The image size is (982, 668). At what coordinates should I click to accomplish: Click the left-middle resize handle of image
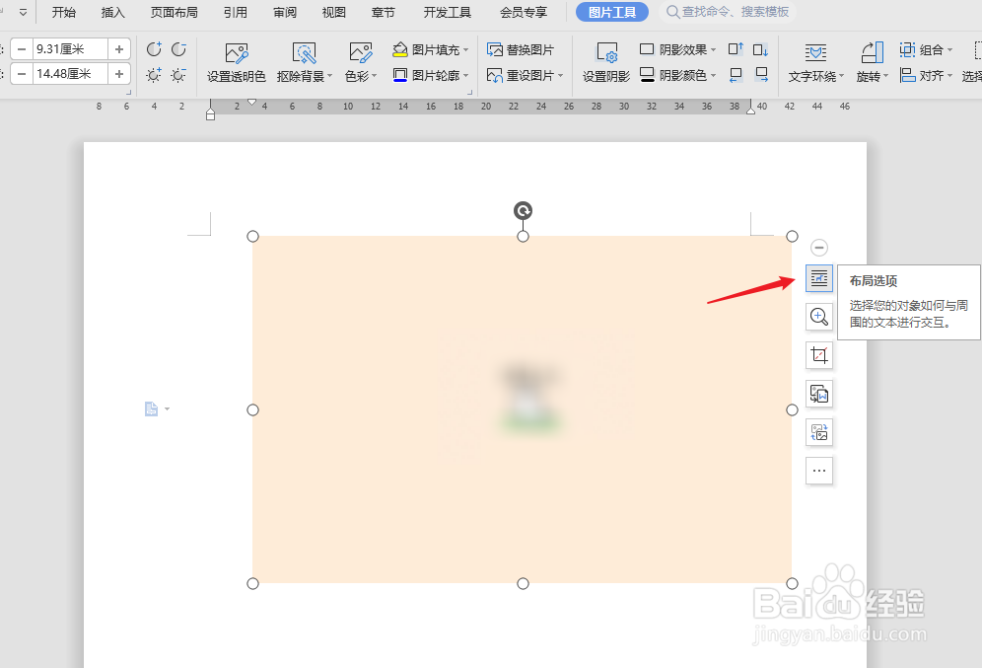252,409
